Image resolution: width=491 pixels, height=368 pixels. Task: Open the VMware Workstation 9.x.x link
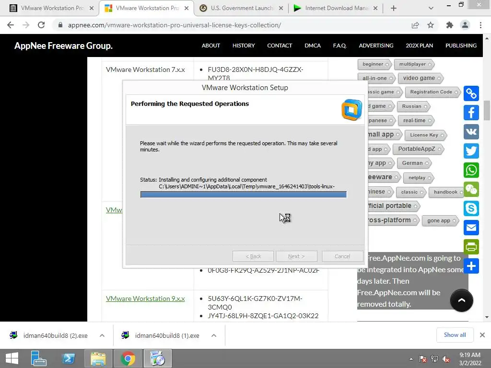(145, 299)
